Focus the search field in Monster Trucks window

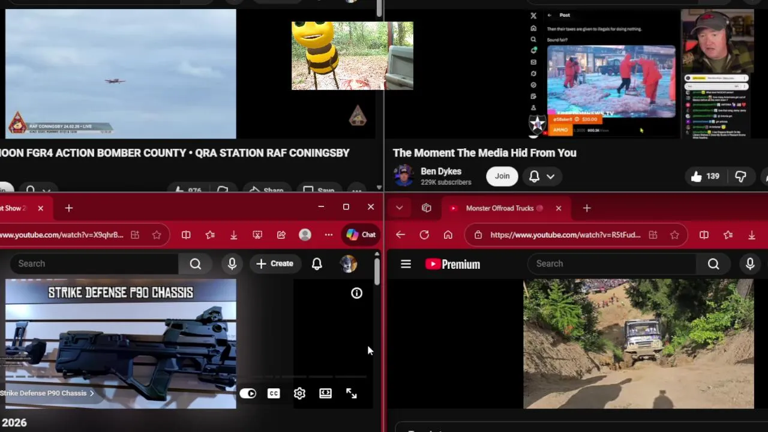point(612,263)
